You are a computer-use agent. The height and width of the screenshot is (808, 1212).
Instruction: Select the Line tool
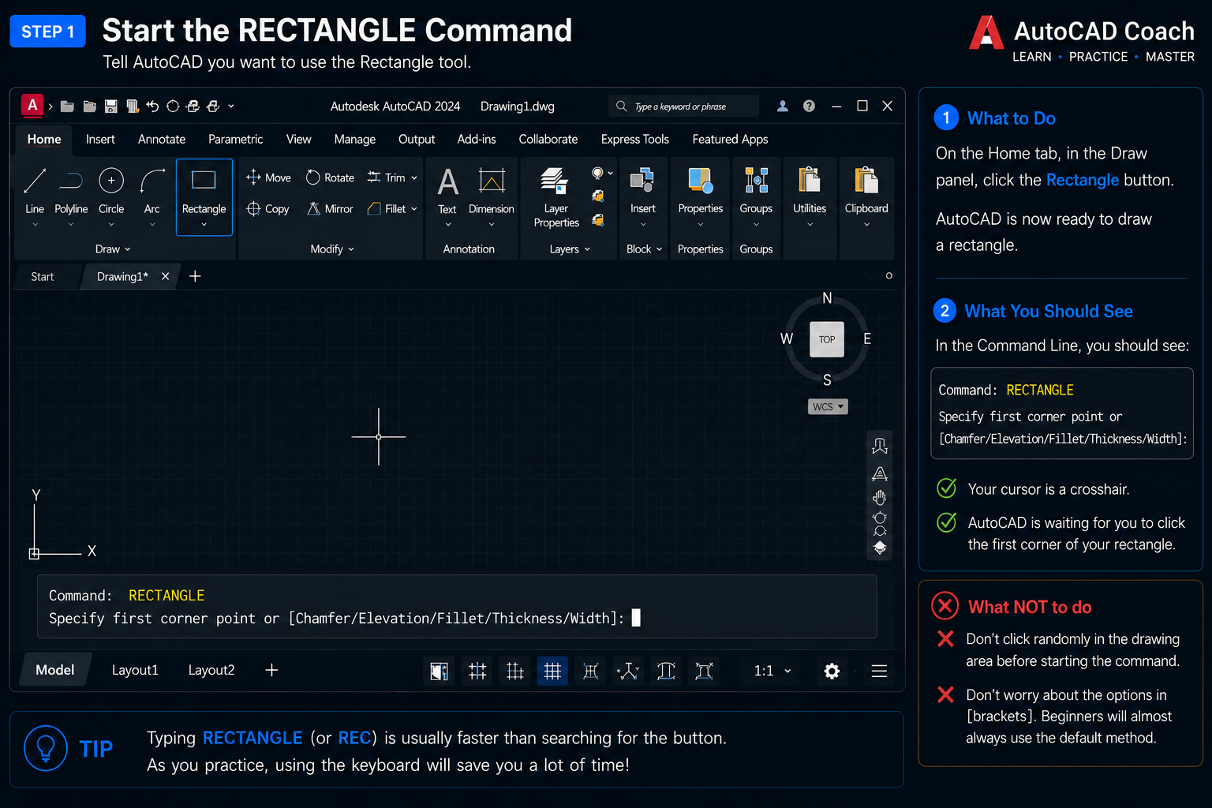click(35, 191)
